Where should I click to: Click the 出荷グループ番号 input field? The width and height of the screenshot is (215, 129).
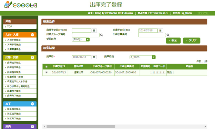(85, 35)
